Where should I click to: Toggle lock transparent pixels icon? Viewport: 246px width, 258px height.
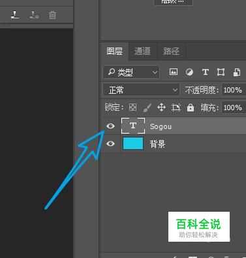point(132,107)
